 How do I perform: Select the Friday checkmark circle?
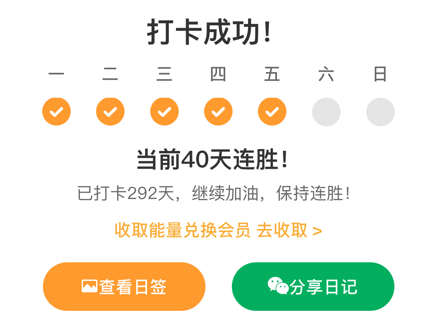(x=272, y=111)
